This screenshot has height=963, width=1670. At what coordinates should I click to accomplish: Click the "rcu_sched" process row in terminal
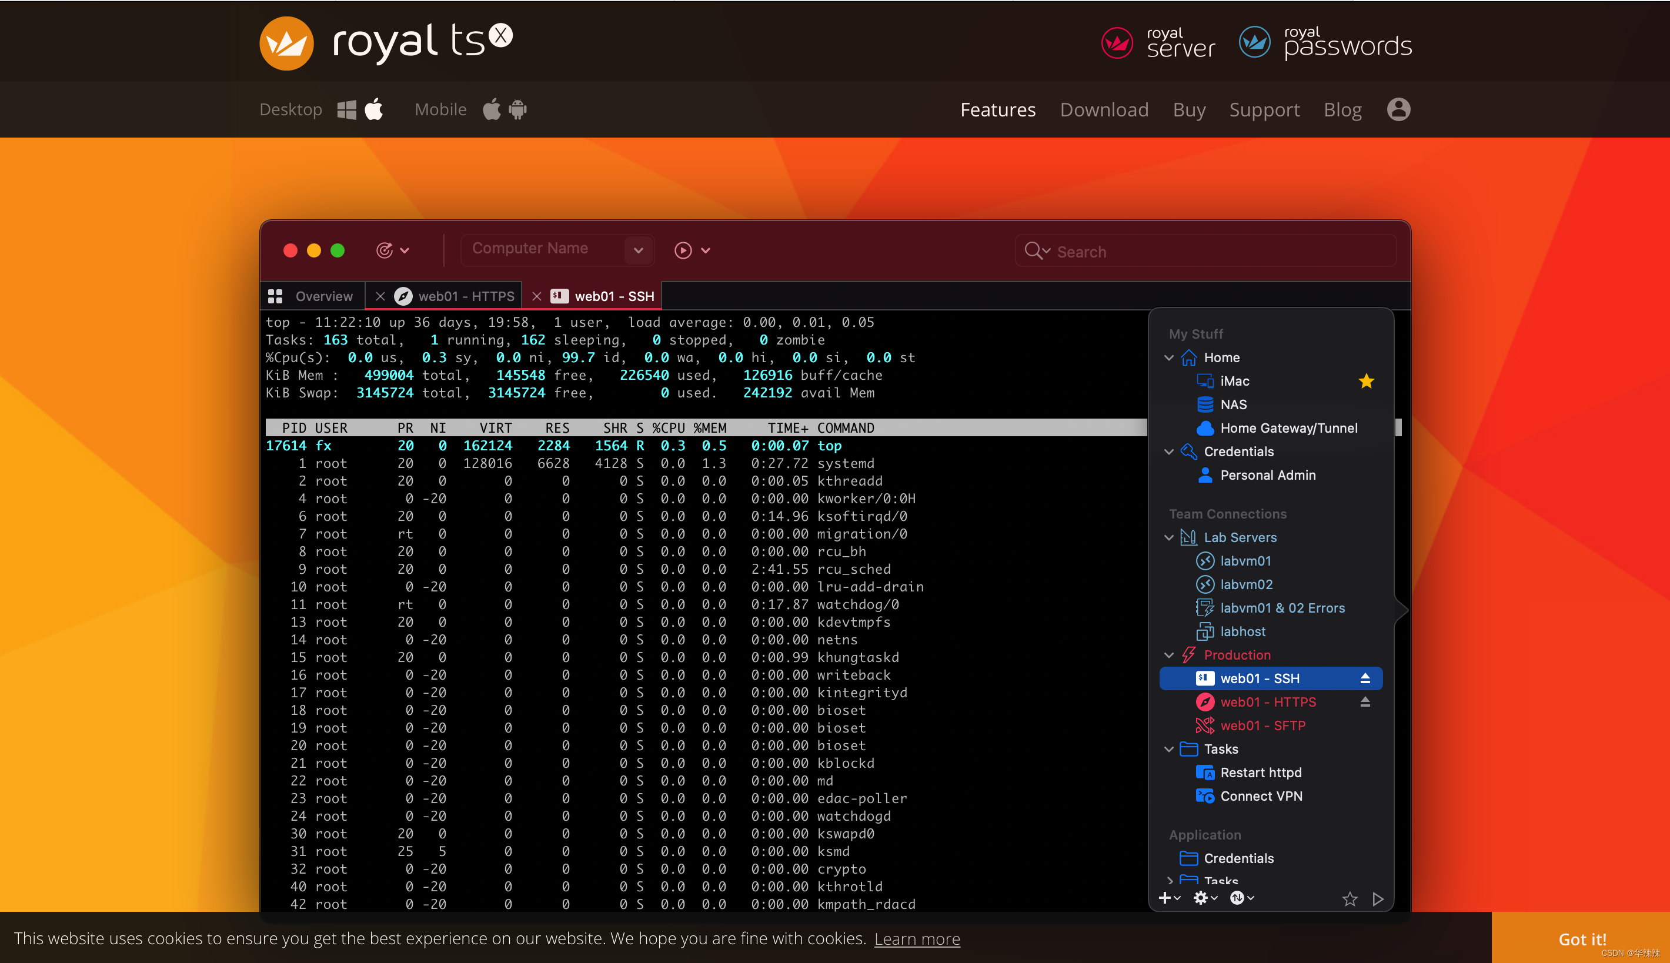click(579, 570)
